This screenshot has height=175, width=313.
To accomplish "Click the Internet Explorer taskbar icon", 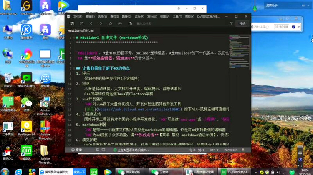I will point(18,172).
